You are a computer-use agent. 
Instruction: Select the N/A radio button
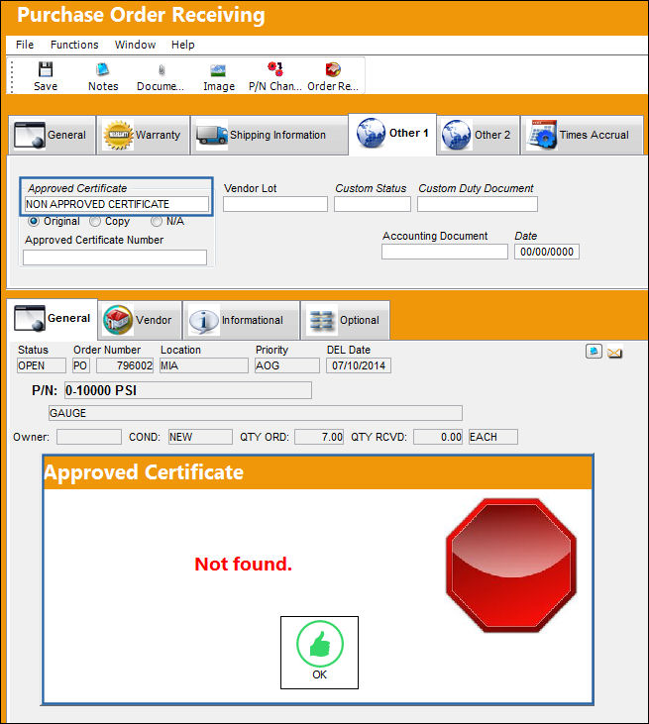[157, 221]
